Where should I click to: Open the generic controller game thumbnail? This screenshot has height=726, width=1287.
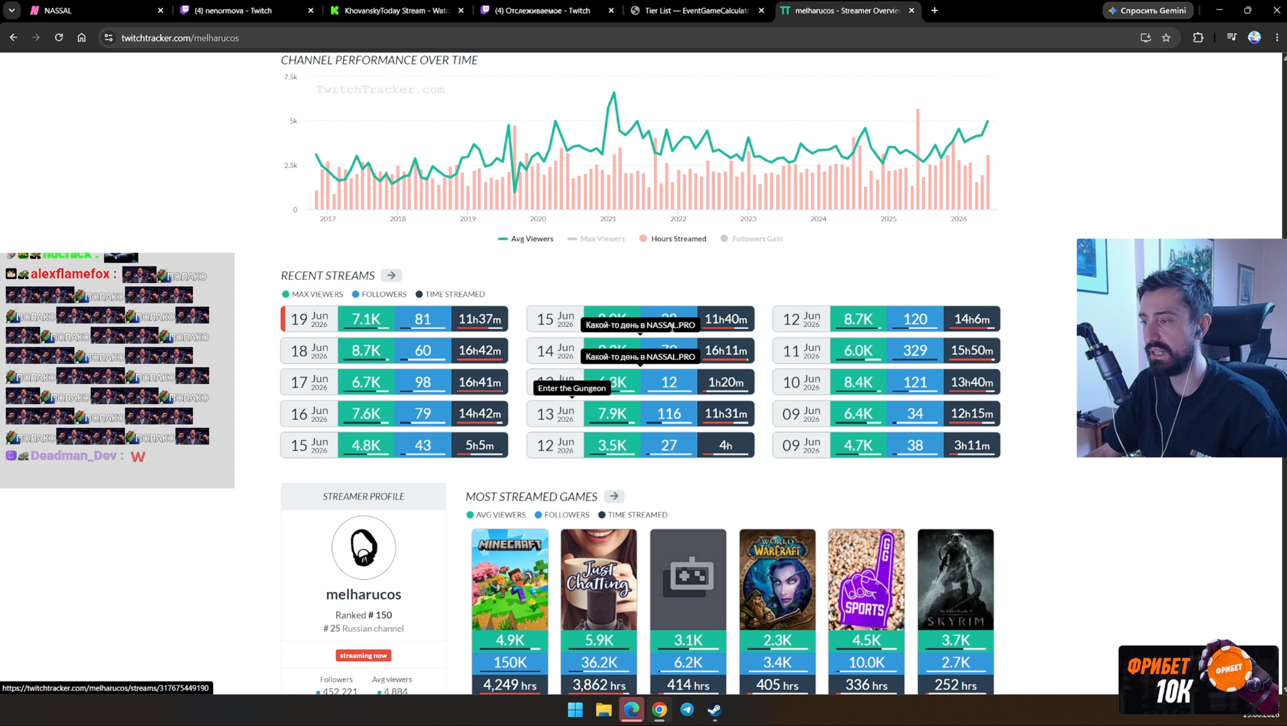688,579
